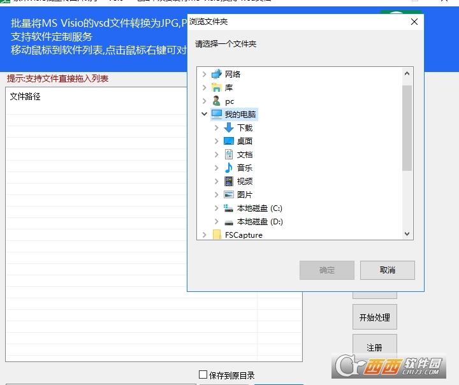Expand the 视频 folder node
The width and height of the screenshot is (459, 385).
216,181
